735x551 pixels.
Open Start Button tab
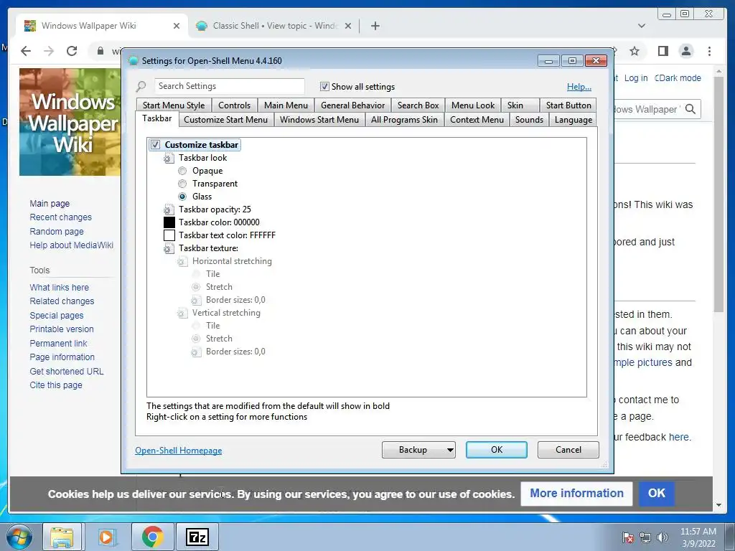(x=568, y=105)
